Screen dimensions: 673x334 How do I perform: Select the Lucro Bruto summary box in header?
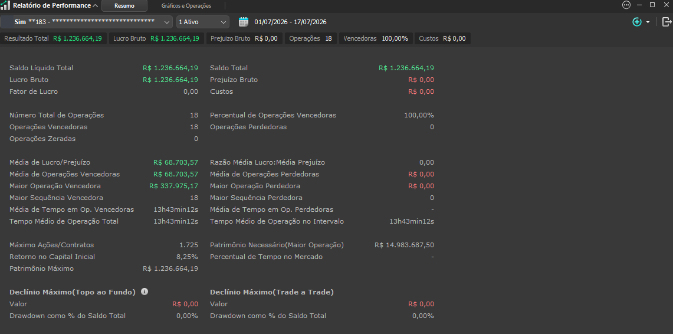[x=156, y=38]
